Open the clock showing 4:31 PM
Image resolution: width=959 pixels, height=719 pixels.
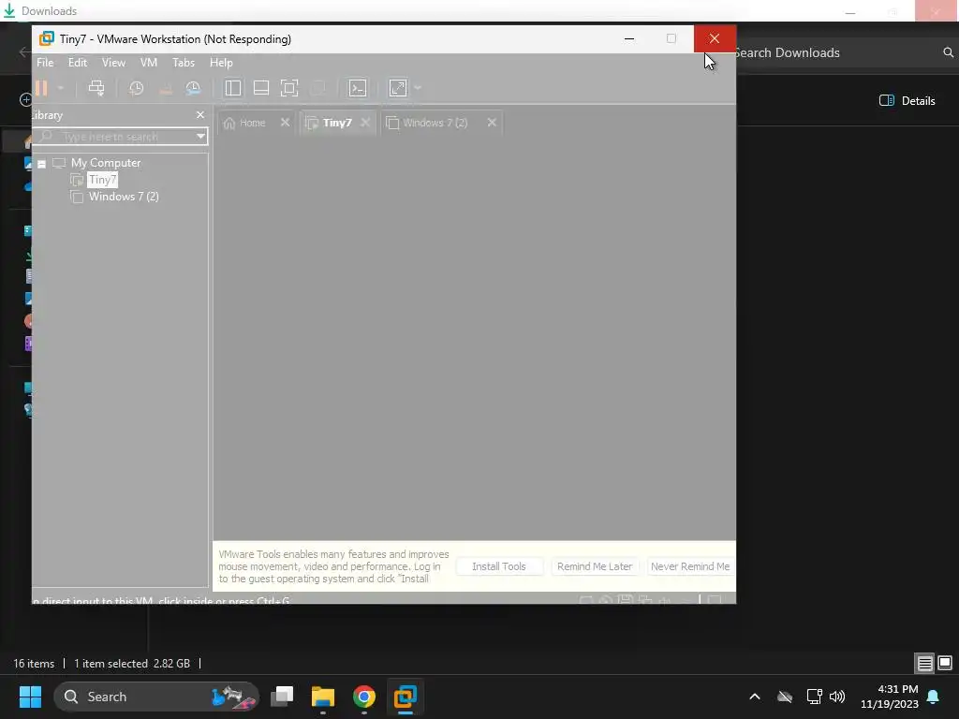tap(890, 697)
